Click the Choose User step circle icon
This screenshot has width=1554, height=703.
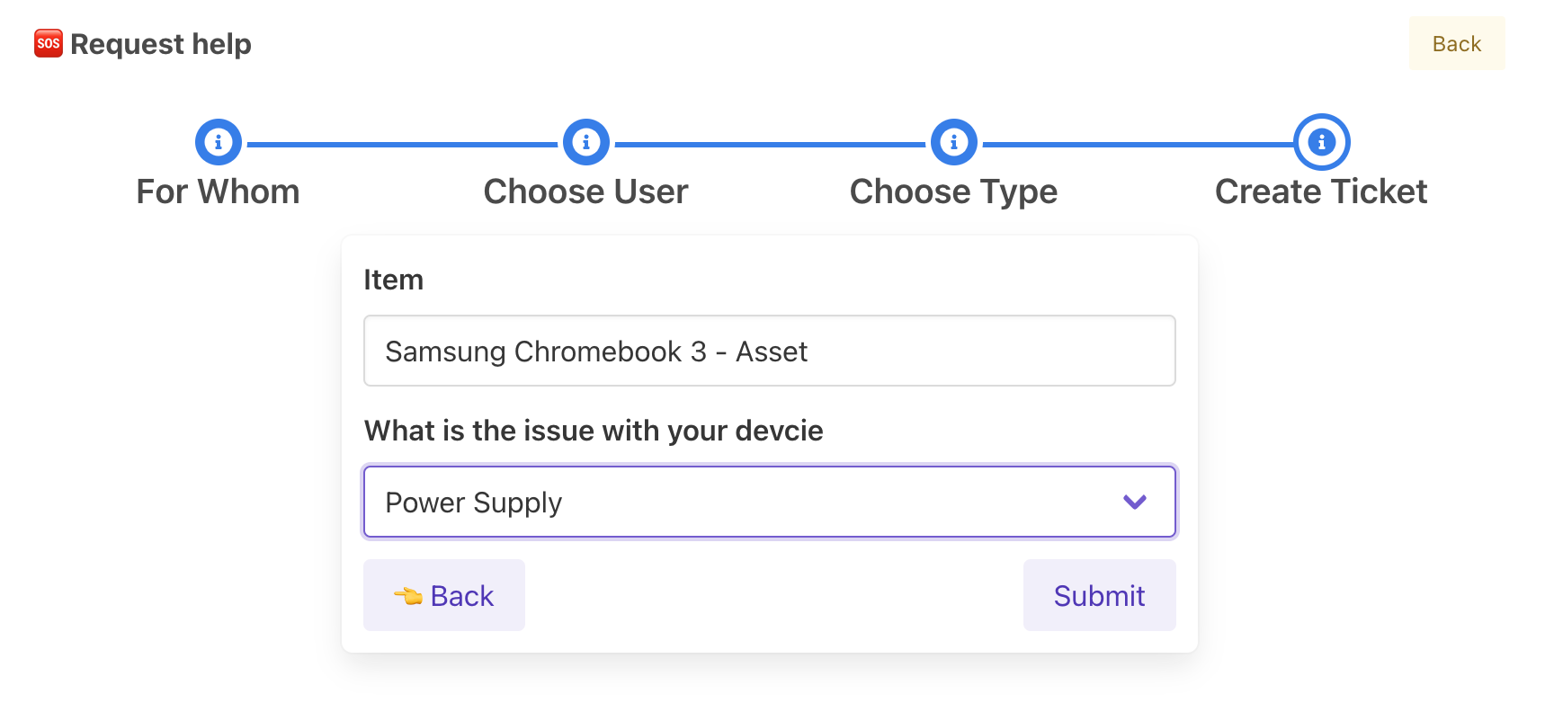(586, 142)
